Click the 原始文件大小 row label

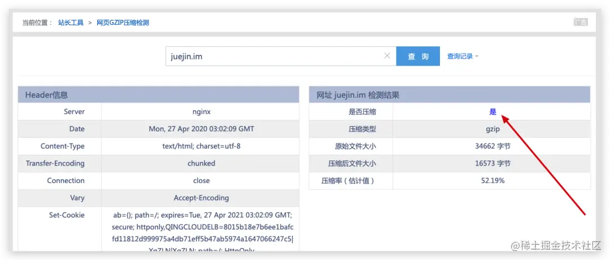coord(356,146)
